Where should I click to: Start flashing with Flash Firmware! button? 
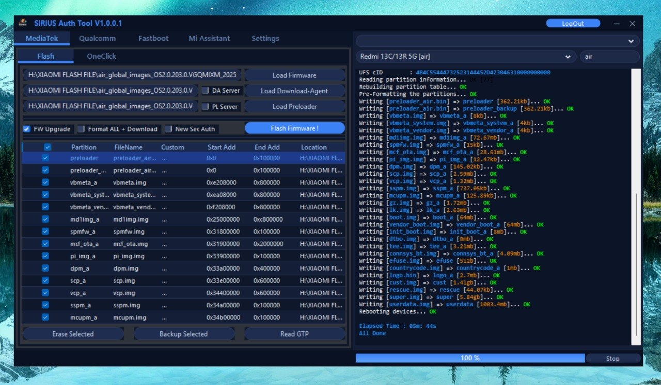(x=294, y=128)
